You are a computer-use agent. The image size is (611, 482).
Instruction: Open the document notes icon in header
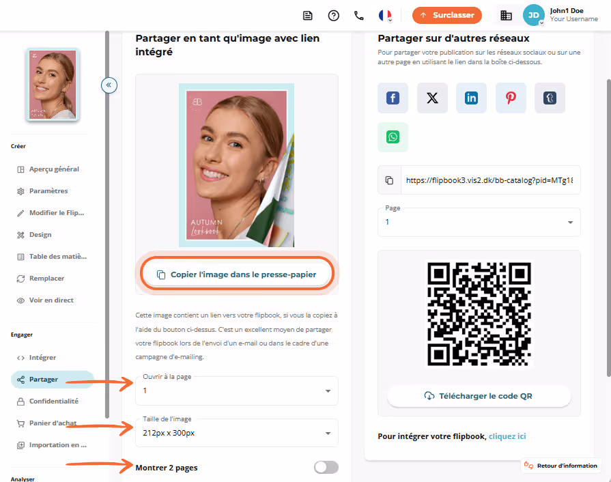pyautogui.click(x=307, y=16)
